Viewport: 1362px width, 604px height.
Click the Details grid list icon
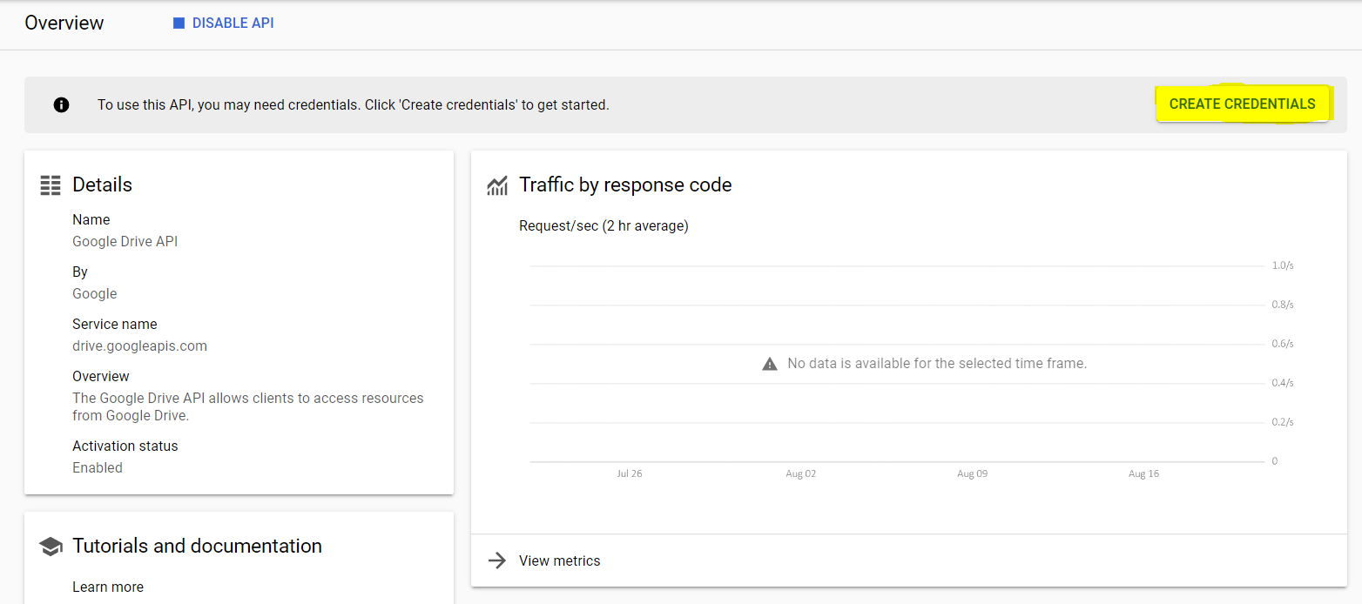coord(51,185)
